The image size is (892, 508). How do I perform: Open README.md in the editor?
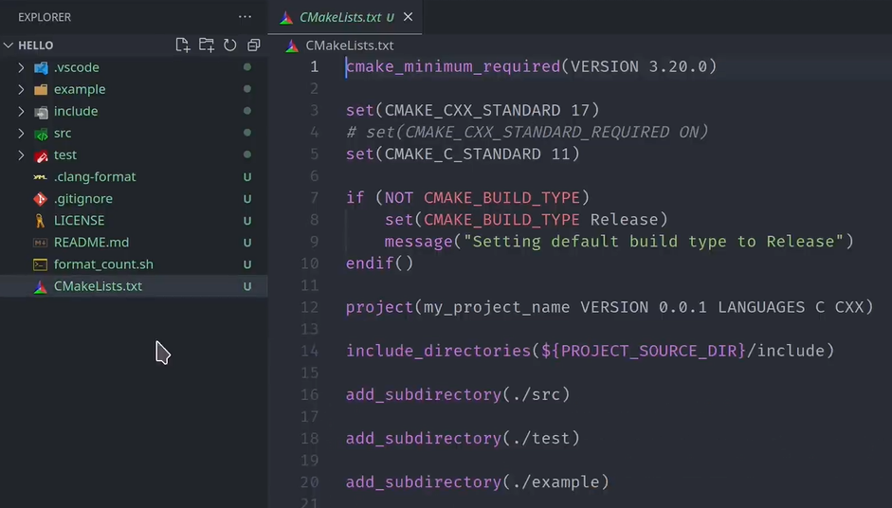91,243
